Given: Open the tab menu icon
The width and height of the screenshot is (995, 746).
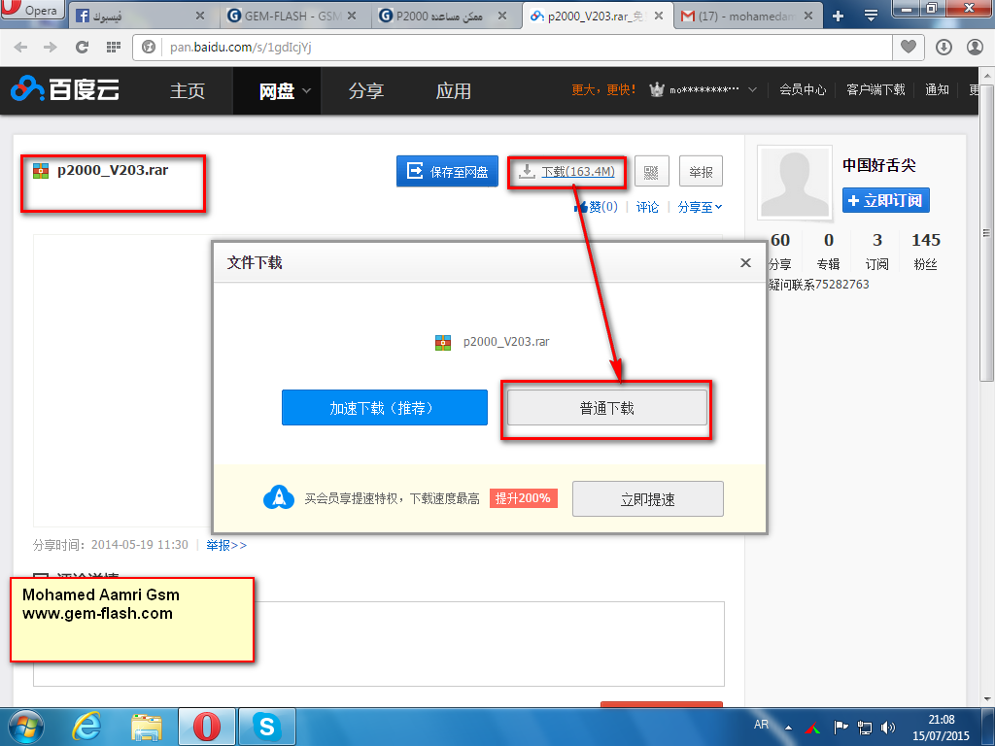Looking at the screenshot, I should (x=872, y=16).
